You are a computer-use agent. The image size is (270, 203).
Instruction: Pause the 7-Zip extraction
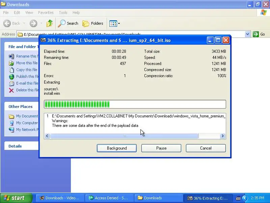(161, 148)
